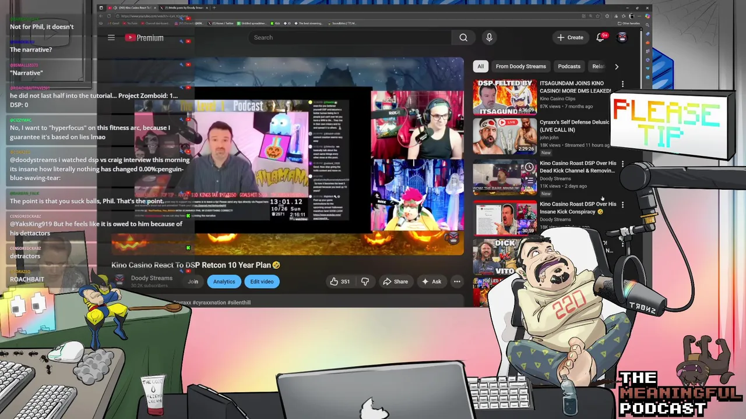Click title ITSAGUNDAM JOINS KINO CASINO
This screenshot has width=746, height=419.
click(575, 87)
